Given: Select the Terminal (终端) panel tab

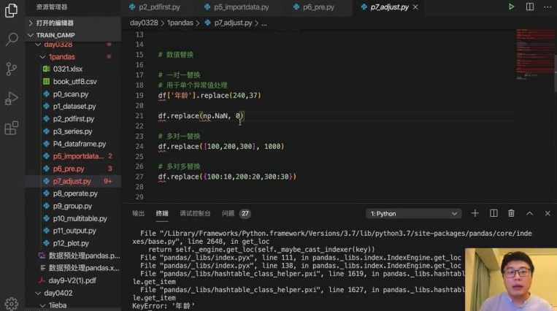Looking at the screenshot, I should pos(162,213).
